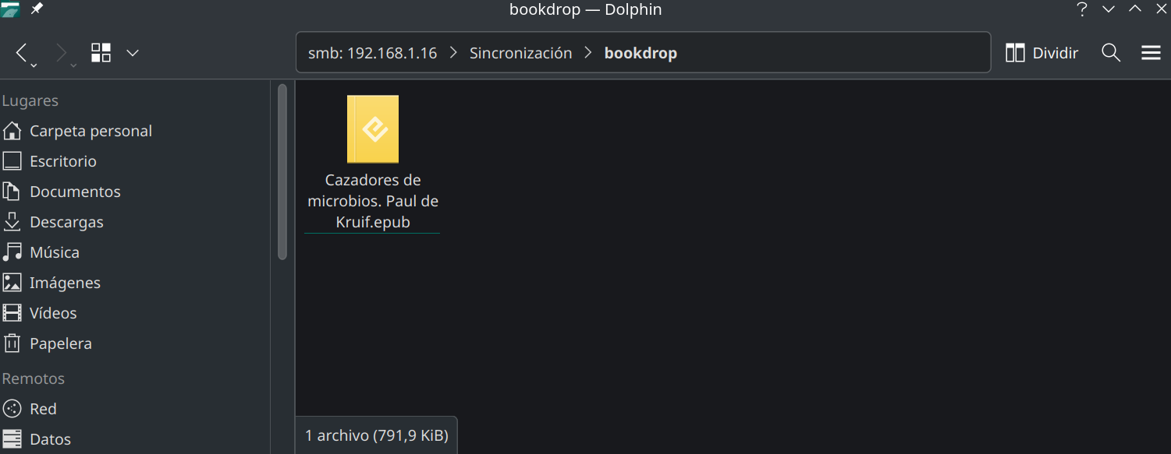The height and width of the screenshot is (454, 1171).
Task: Click the window help question mark
Action: (x=1082, y=9)
